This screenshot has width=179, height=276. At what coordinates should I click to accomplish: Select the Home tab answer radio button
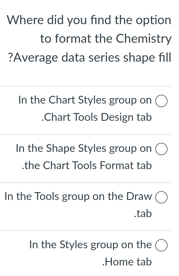(162, 245)
